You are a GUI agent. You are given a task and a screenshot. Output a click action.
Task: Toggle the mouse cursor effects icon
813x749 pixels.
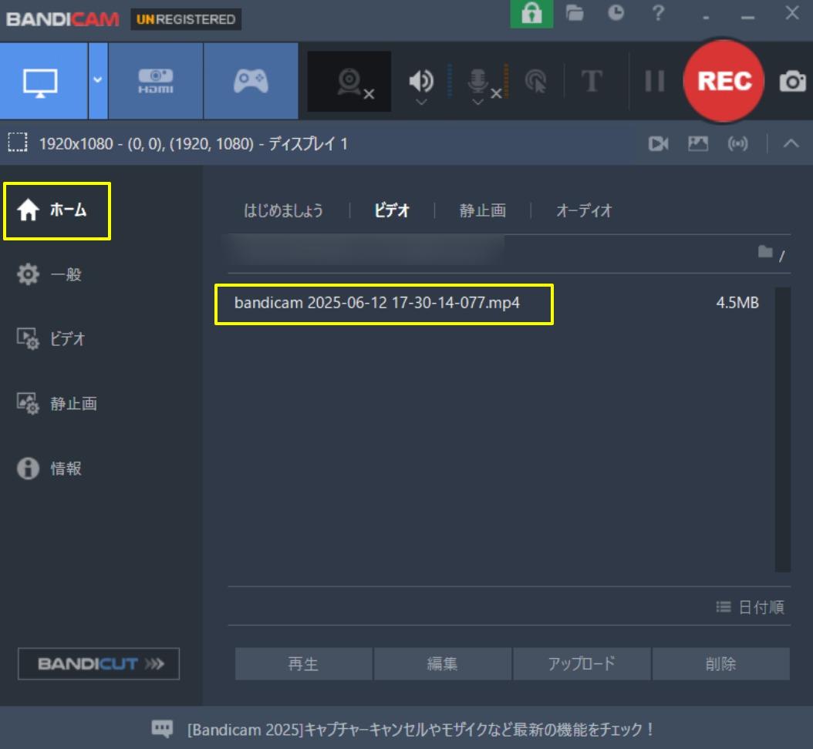[536, 82]
